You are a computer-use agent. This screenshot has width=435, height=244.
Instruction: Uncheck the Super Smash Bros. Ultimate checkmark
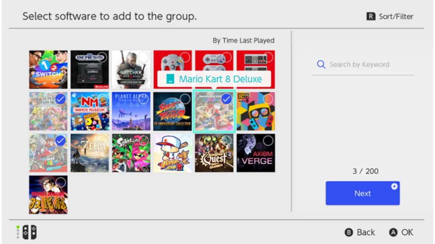[60, 99]
